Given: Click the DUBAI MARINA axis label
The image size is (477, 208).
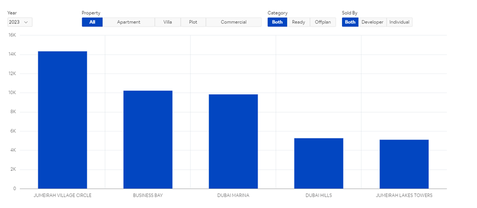Looking at the screenshot, I should coord(233,196).
